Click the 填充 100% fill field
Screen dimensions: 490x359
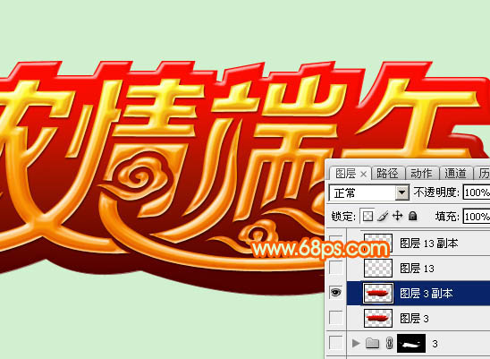477,217
